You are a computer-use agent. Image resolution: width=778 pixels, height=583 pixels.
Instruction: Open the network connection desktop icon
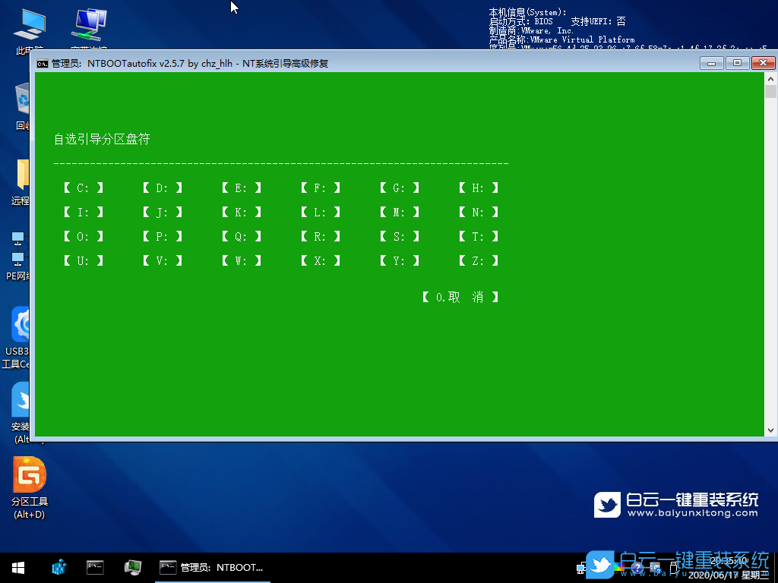click(x=89, y=27)
